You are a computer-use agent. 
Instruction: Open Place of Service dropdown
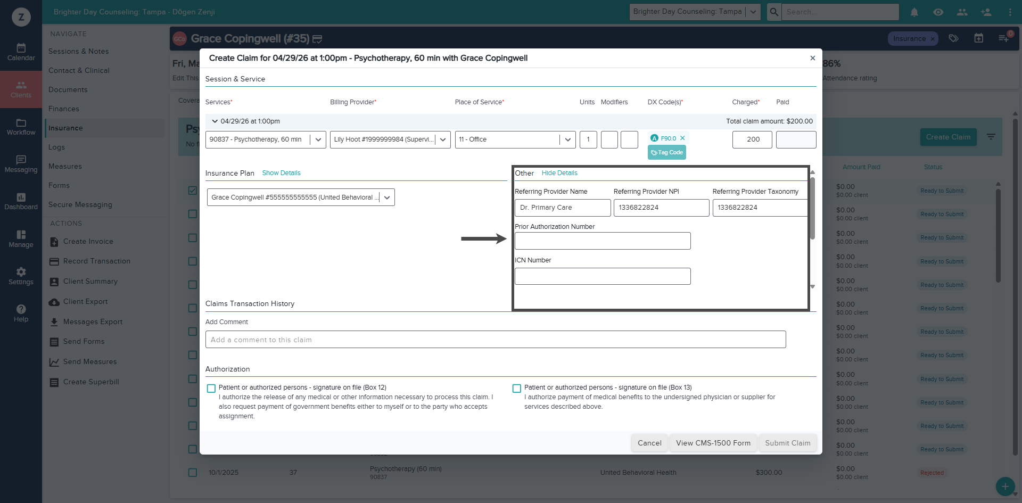pyautogui.click(x=515, y=139)
